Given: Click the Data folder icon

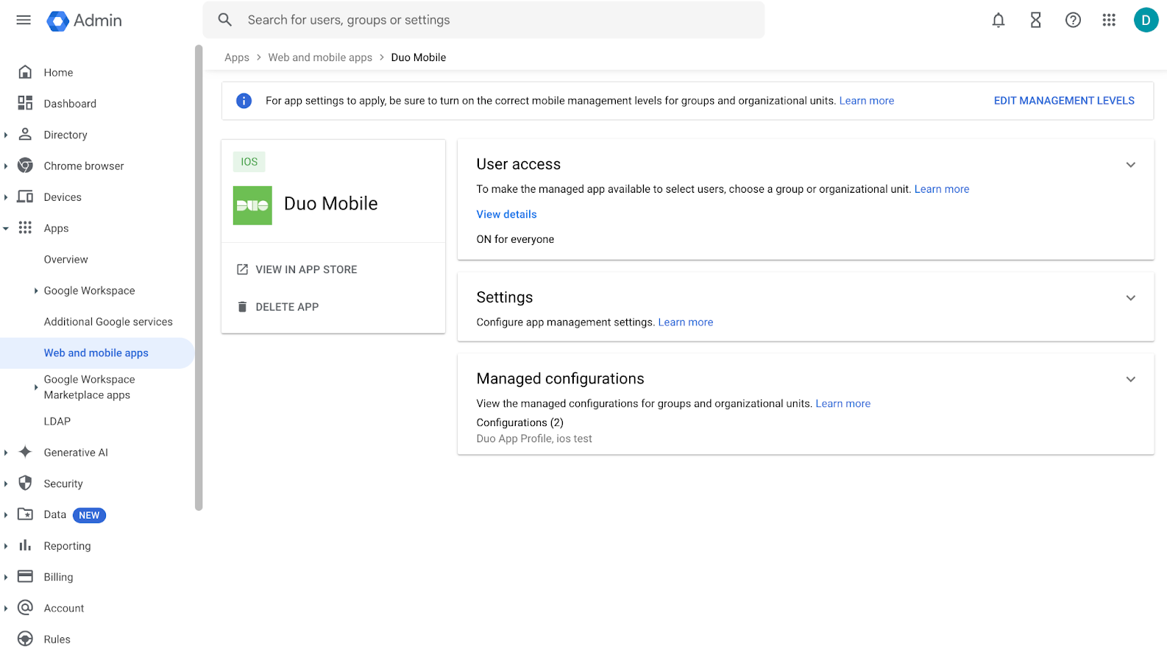Looking at the screenshot, I should (25, 514).
